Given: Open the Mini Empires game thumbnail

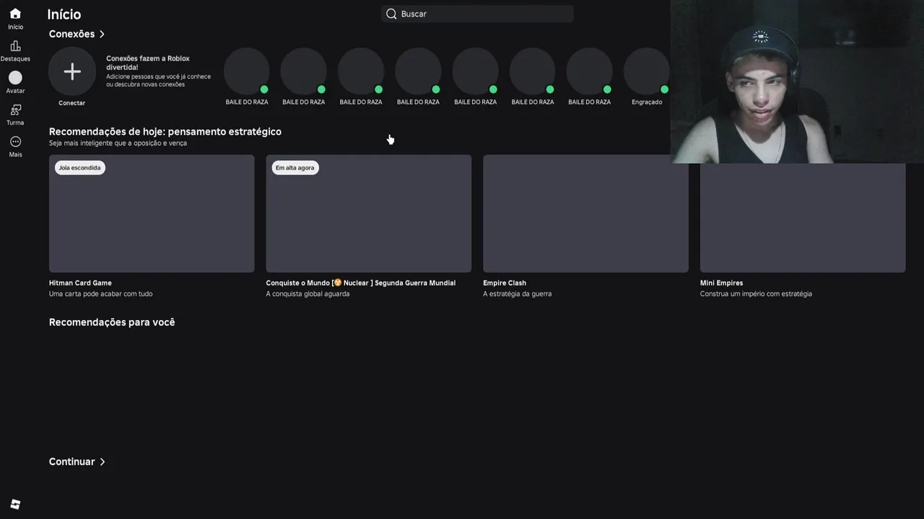Looking at the screenshot, I should pyautogui.click(x=803, y=218).
